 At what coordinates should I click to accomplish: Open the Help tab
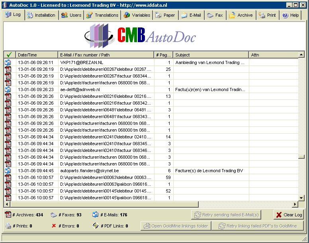pyautogui.click(x=290, y=16)
